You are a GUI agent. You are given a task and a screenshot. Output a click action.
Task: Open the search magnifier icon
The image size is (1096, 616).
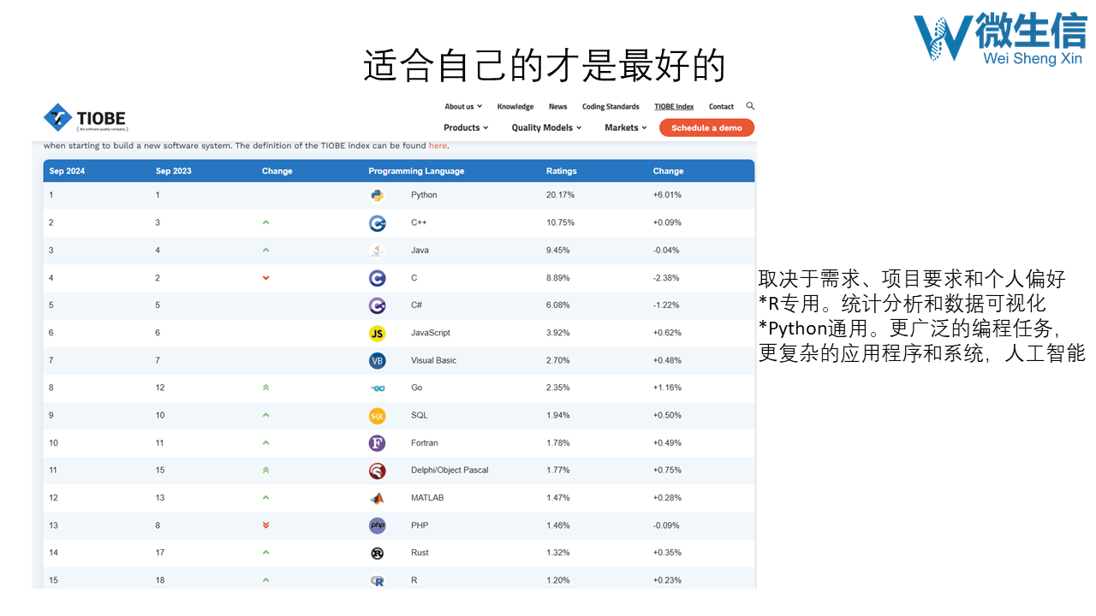point(750,106)
